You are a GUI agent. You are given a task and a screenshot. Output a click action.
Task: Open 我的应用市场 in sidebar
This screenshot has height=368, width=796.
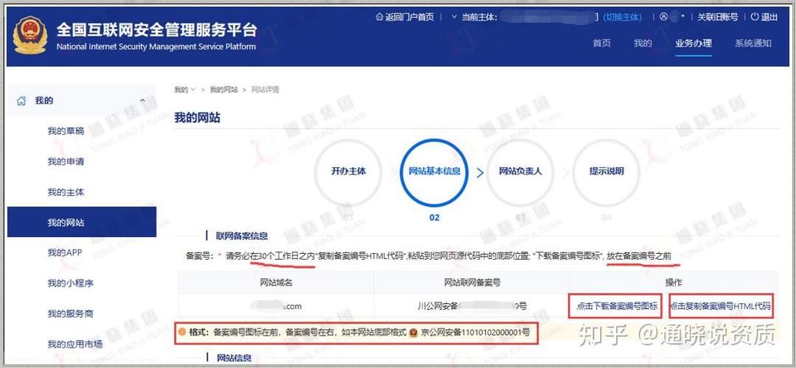pyautogui.click(x=75, y=344)
